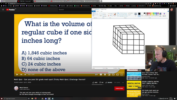Viewport: 177px width, 100px height.
Task: Enable miniplayer on the YouTube video
Action: [x=109, y=74]
